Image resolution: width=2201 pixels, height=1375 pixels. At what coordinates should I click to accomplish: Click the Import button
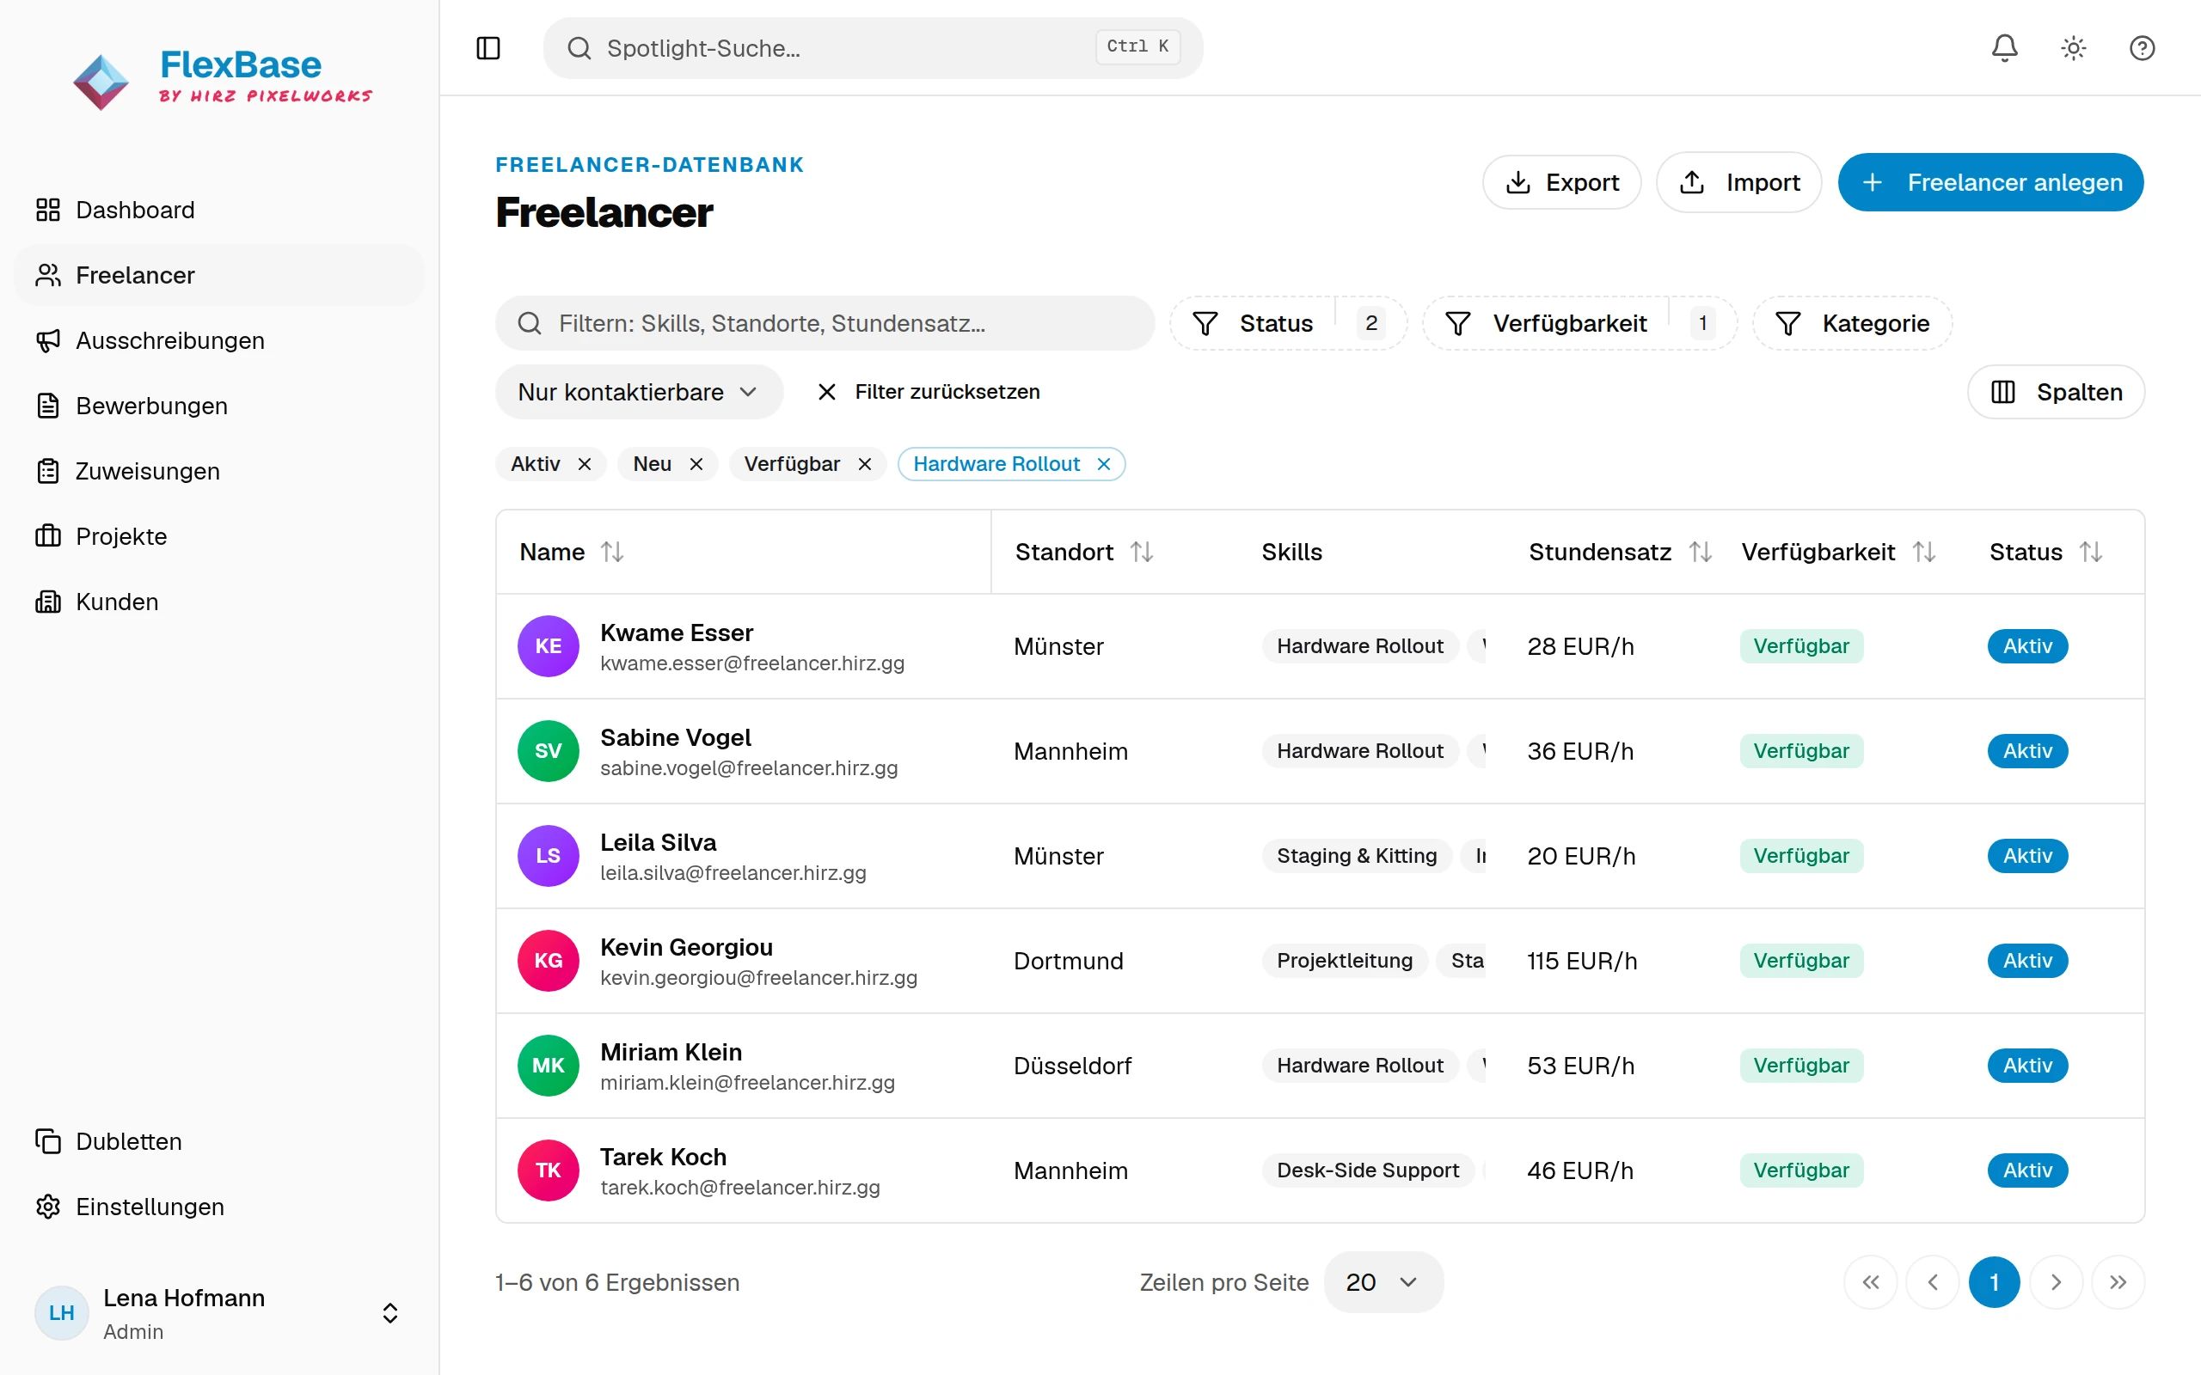pos(1738,183)
